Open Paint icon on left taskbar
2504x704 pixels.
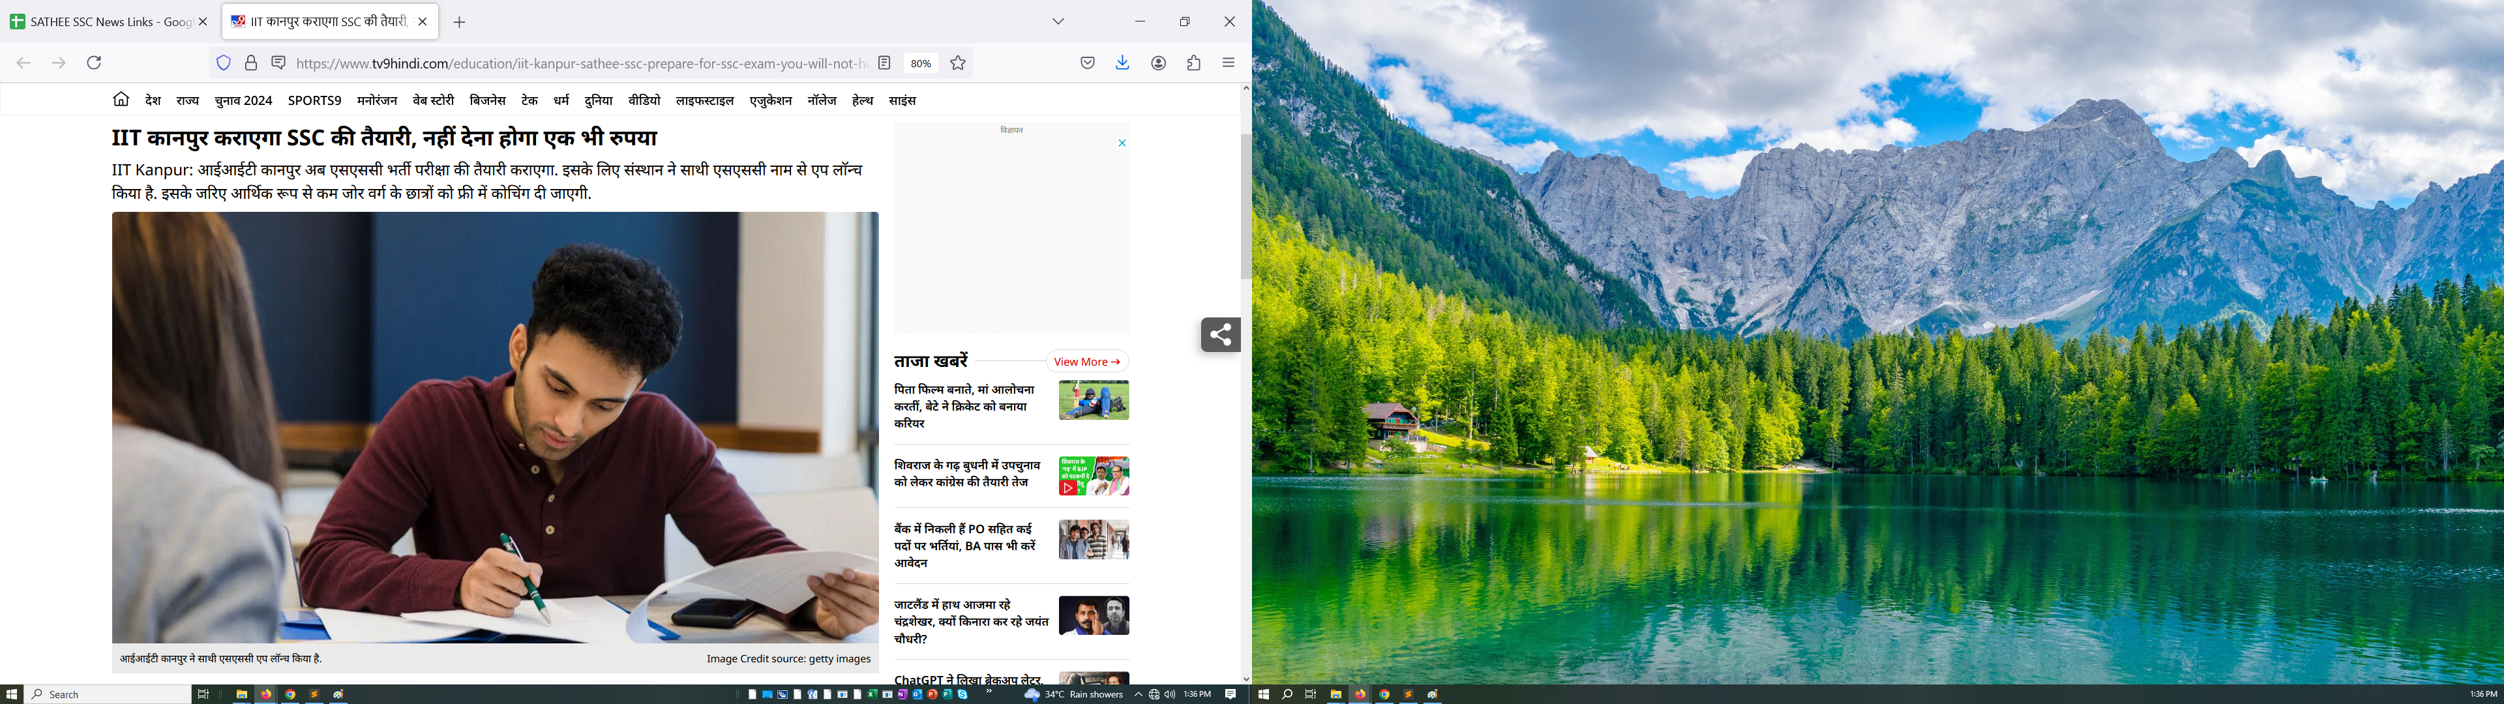[338, 694]
